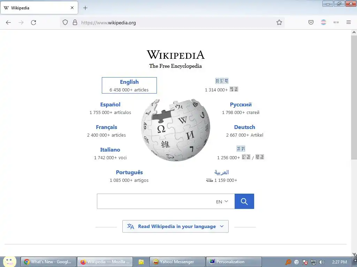Switch to What's New Google Chrome taskbar window

click(49, 262)
